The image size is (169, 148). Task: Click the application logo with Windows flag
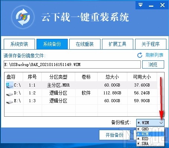tap(23, 17)
